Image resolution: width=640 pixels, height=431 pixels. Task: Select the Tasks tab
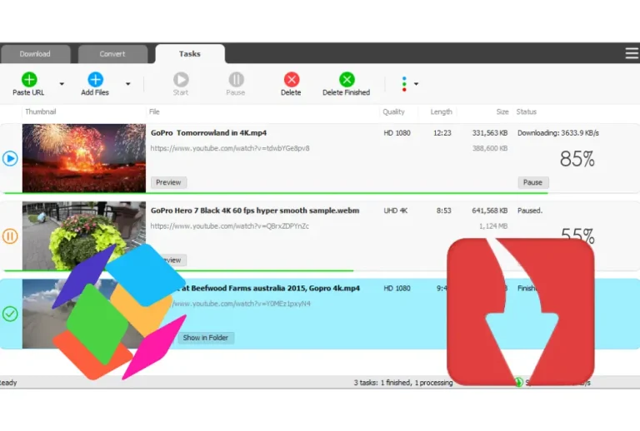pyautogui.click(x=190, y=54)
